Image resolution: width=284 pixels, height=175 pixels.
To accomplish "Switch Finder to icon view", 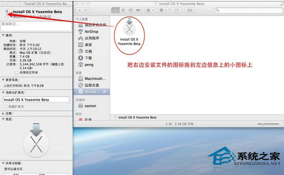I will tap(115, 10).
